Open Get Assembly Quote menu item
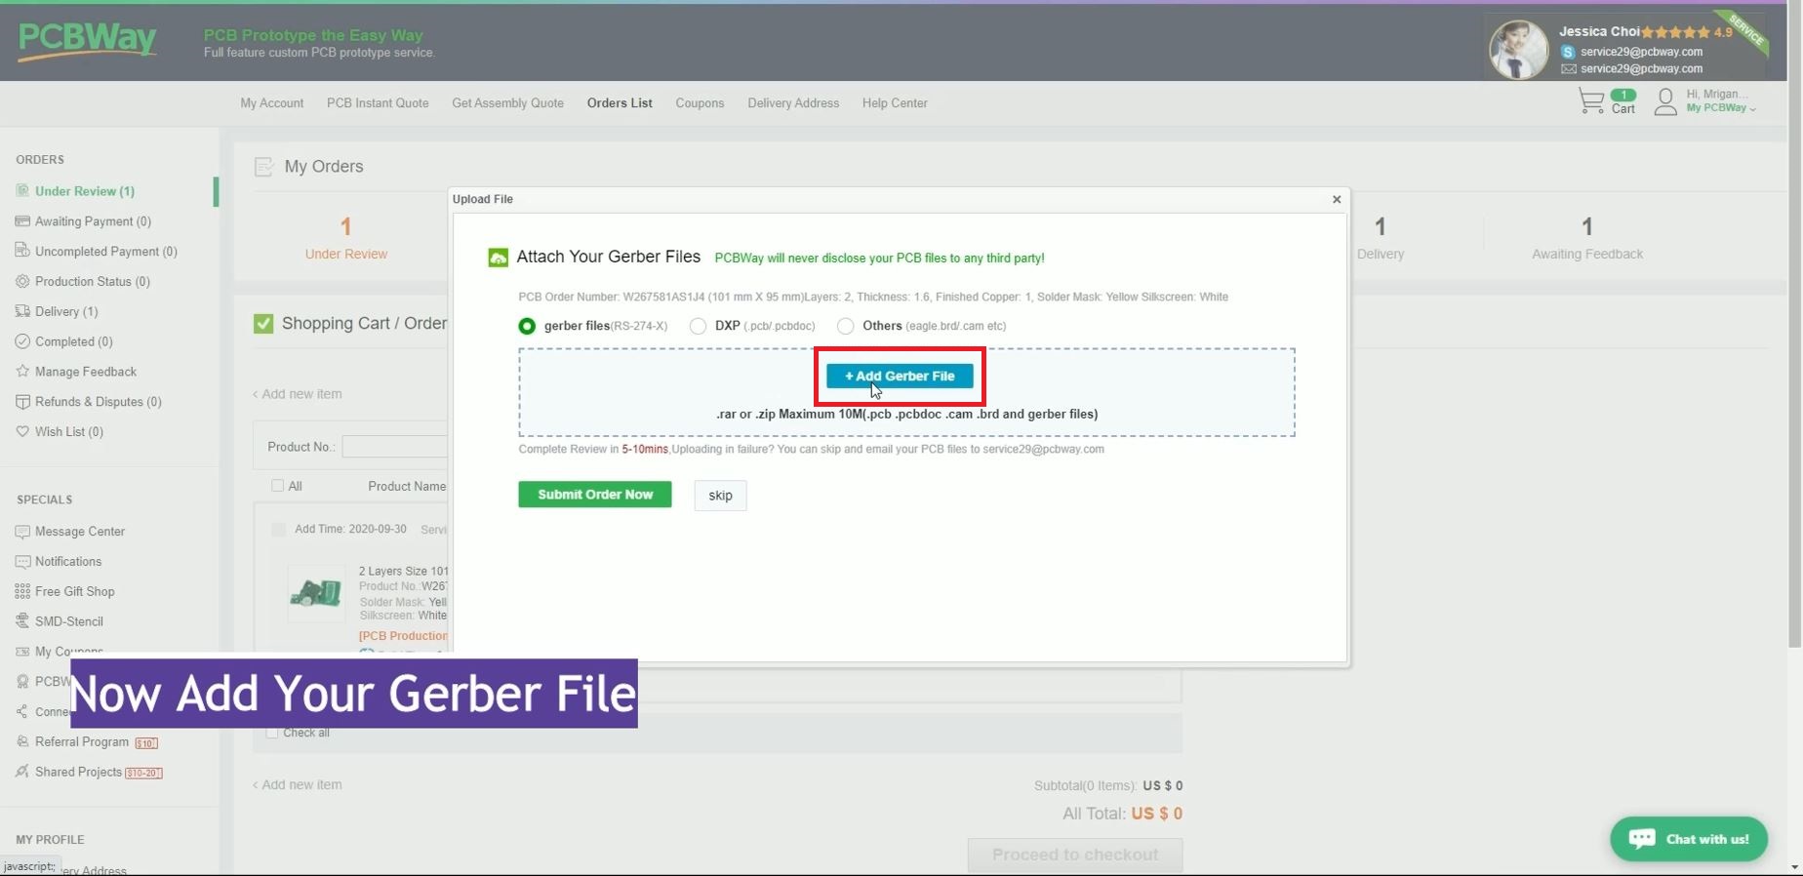Viewport: 1803px width, 876px height. click(507, 102)
